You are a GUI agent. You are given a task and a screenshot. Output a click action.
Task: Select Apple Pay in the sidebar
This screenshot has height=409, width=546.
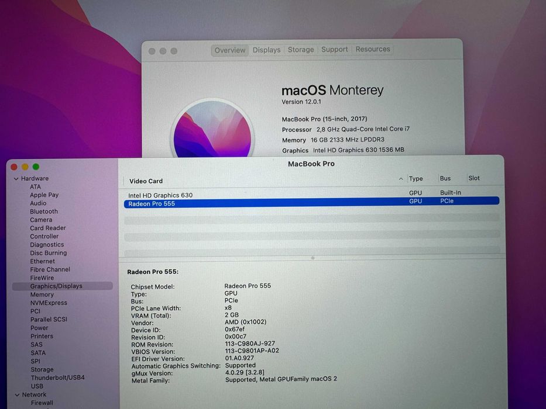click(x=44, y=195)
